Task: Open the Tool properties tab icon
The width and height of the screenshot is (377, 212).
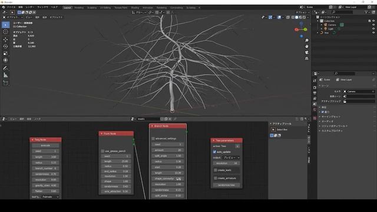Action: [315, 81]
